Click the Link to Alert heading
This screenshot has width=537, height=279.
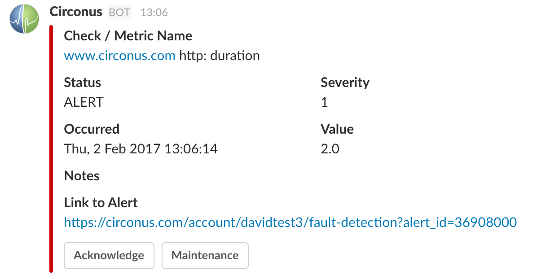pos(101,202)
